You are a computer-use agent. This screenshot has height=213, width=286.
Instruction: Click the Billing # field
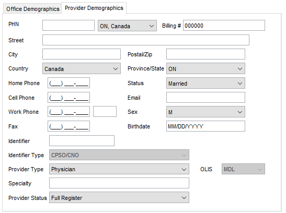[x=224, y=25]
